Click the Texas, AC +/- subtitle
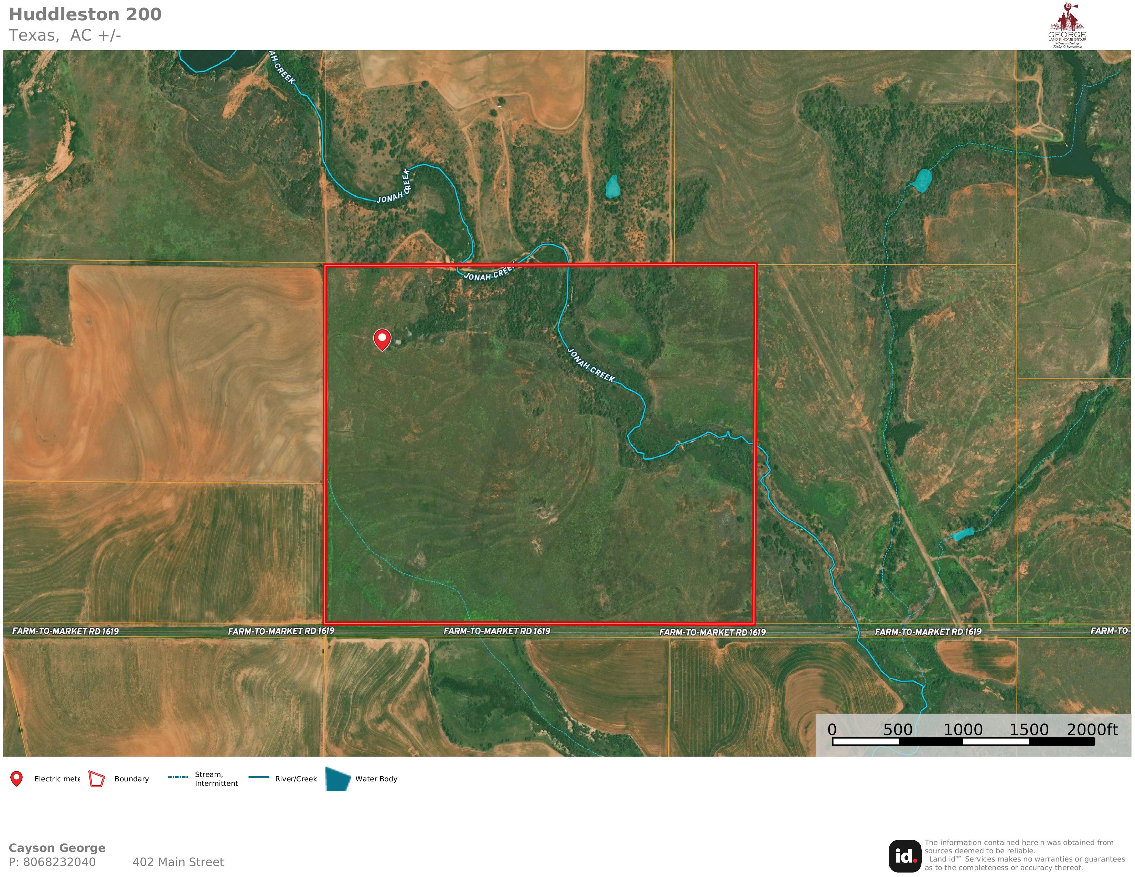 [65, 35]
